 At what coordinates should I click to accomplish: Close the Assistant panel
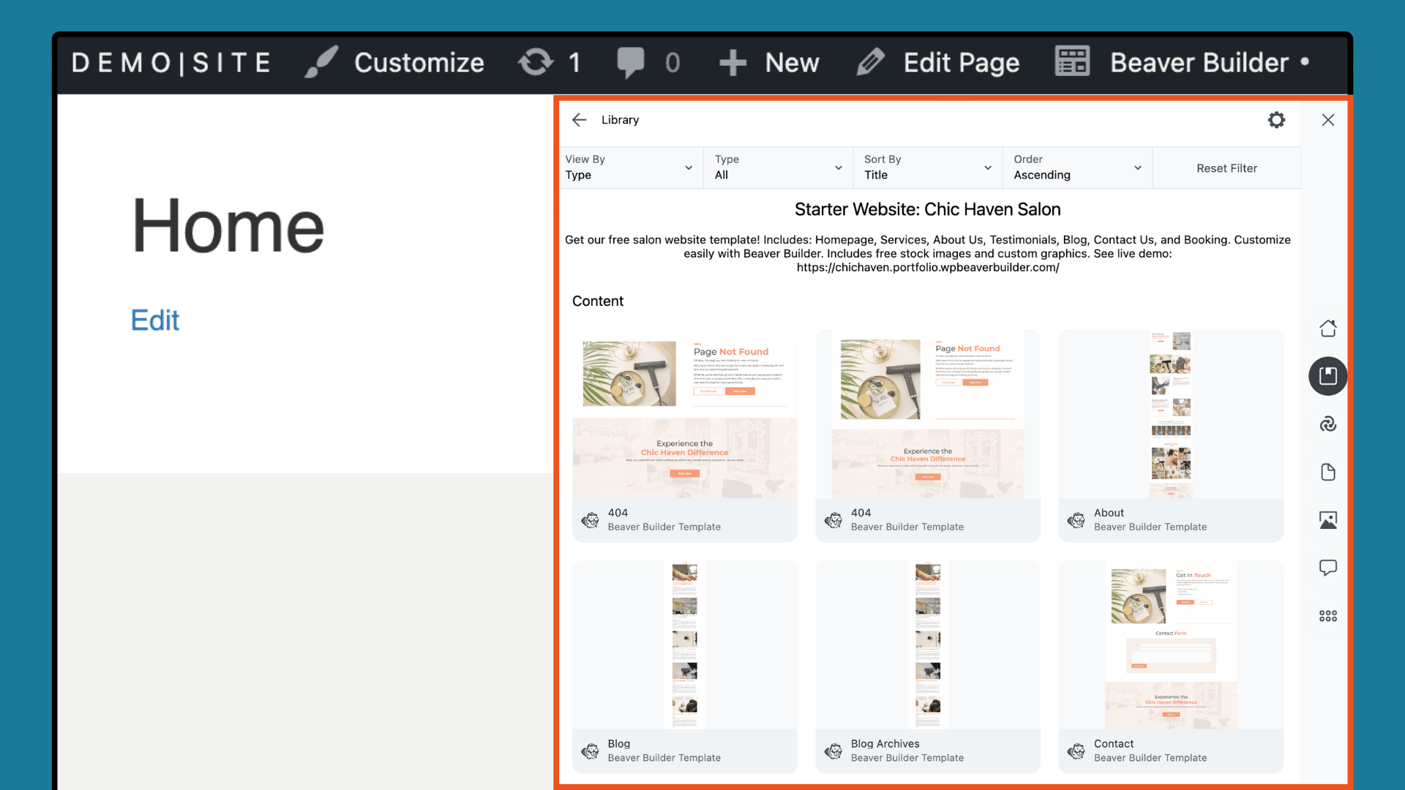point(1327,120)
